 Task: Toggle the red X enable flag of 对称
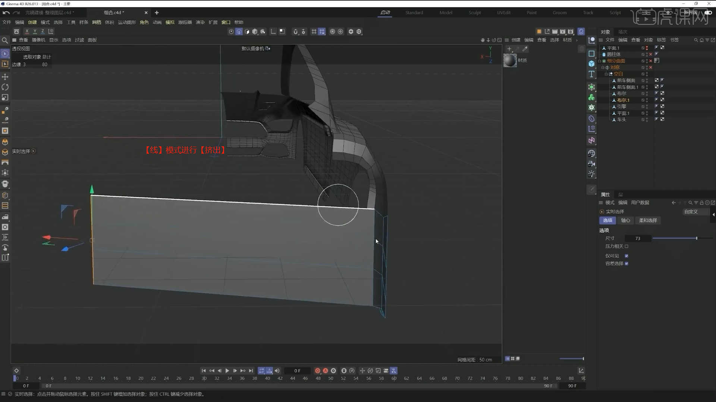pos(651,67)
